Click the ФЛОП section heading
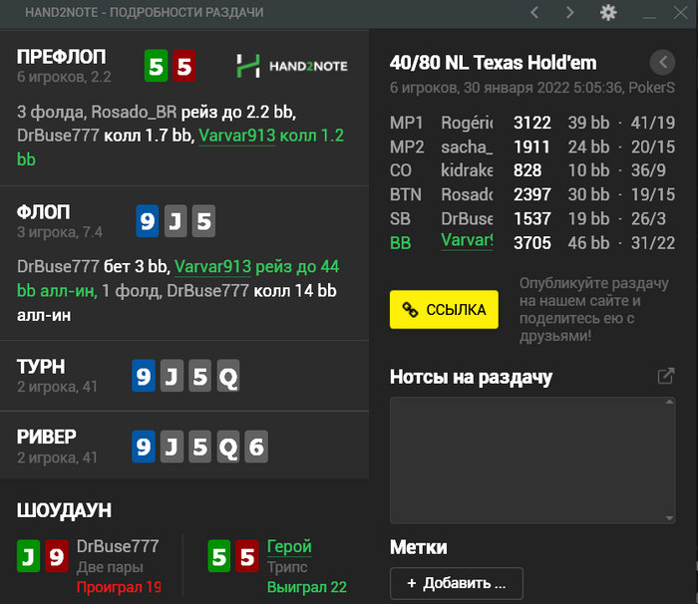 coord(44,212)
